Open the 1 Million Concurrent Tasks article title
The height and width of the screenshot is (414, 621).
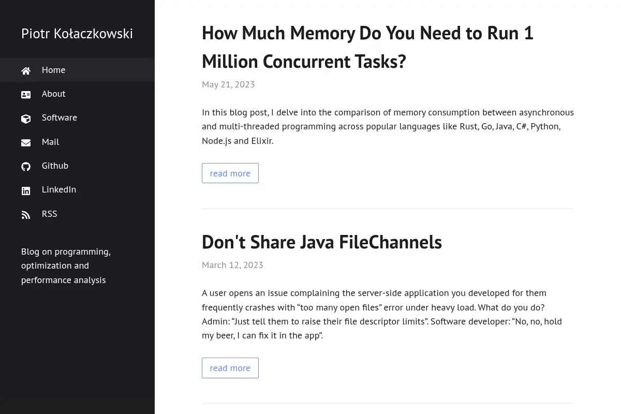pos(367,47)
